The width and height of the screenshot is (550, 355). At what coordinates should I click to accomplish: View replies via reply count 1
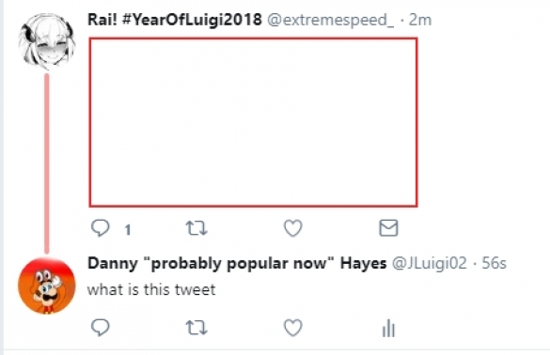click(x=128, y=230)
